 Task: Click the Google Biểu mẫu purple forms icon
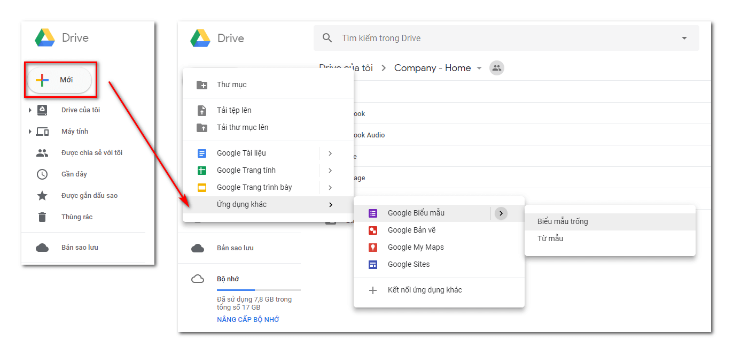coord(373,213)
